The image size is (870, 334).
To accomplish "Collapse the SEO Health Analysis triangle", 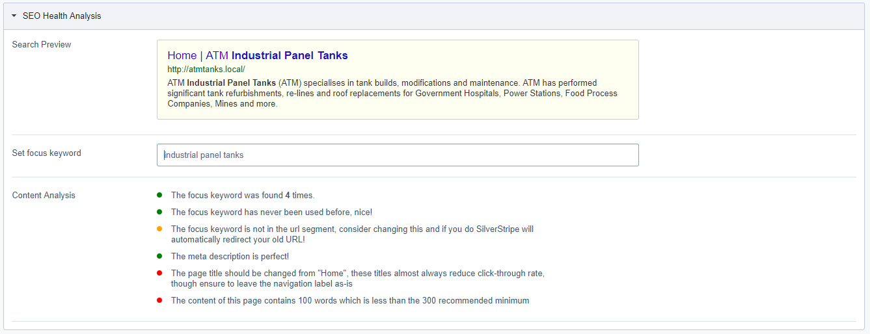I will [x=14, y=16].
